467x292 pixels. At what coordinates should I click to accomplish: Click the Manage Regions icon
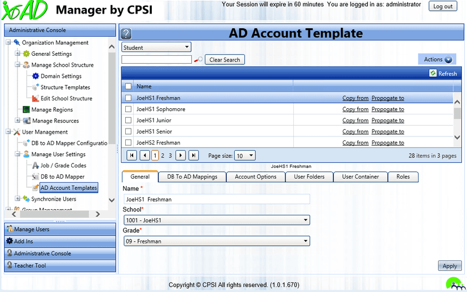click(x=27, y=109)
